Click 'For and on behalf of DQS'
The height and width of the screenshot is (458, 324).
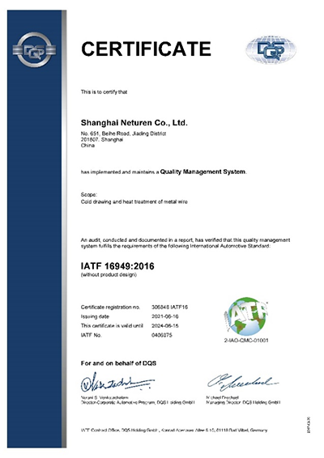pos(118,363)
